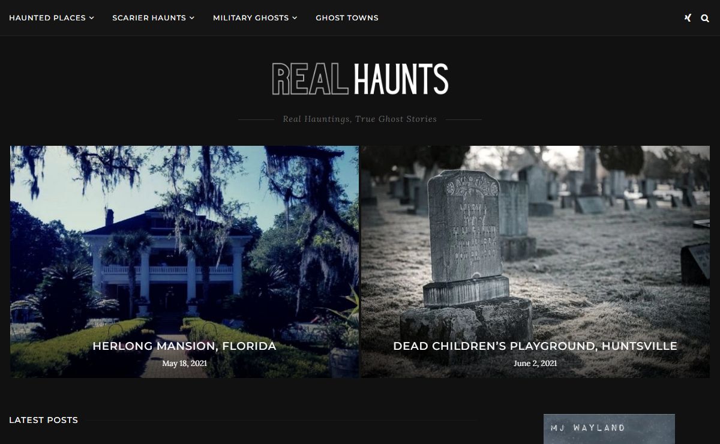Open the MJ Wayland sidebar image
The width and height of the screenshot is (720, 444).
coord(609,429)
